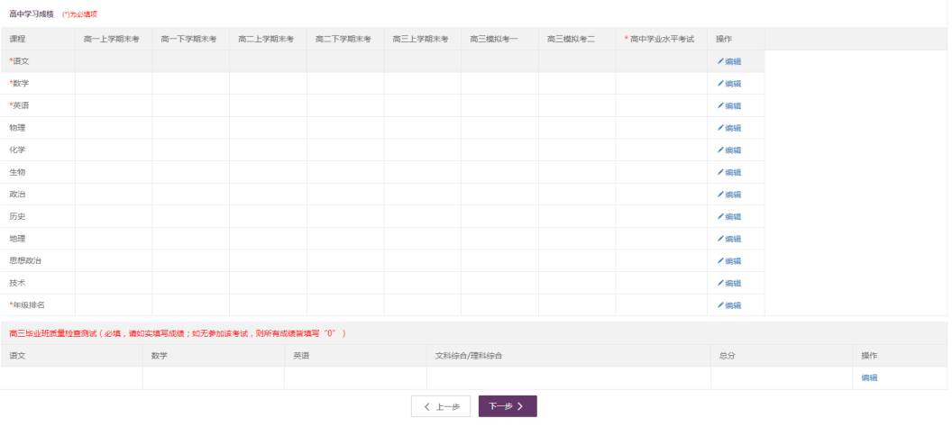
Task: Select 语文 cell under 高一上学期末考 column
Action: (x=113, y=61)
